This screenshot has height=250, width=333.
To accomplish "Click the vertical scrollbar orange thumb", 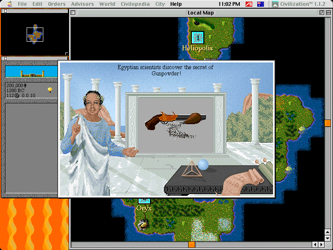I will pos(328,122).
